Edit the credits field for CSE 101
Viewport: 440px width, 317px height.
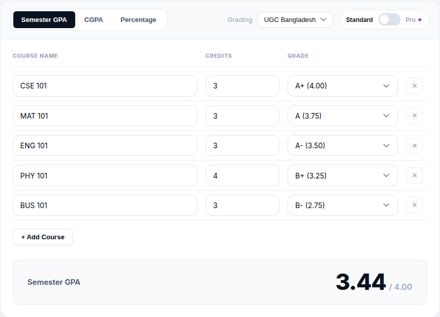[243, 86]
